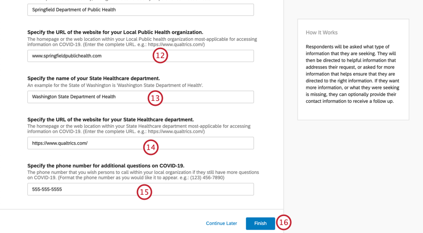Screen dimensions: 423x233
Task: Click the red step 16 marker
Action: tap(284, 222)
